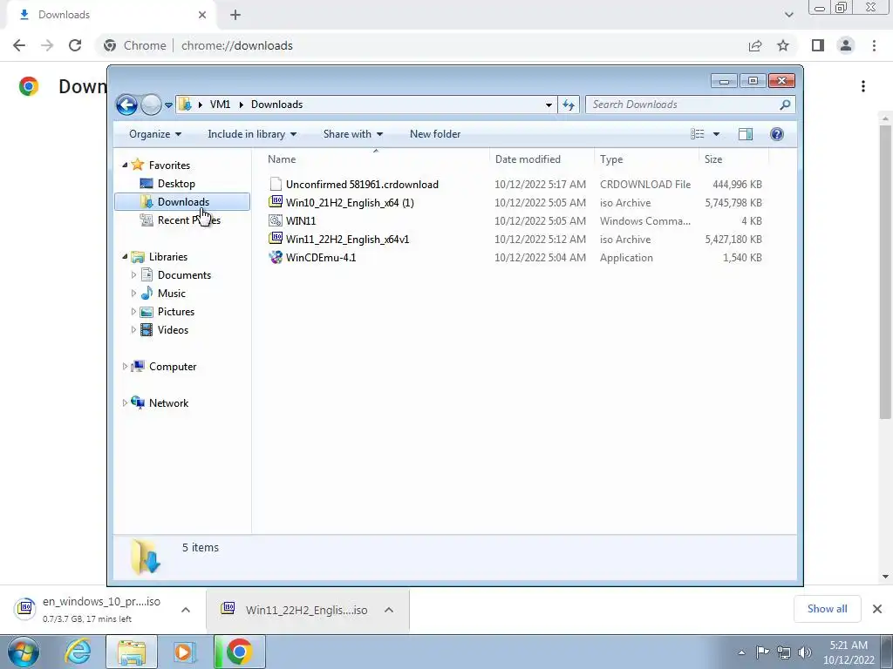
Task: Select Downloads in Favorites
Action: (182, 202)
